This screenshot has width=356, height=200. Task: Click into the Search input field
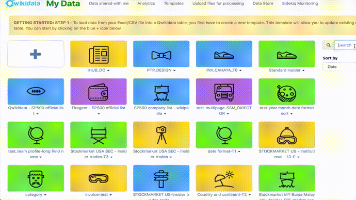(345, 45)
